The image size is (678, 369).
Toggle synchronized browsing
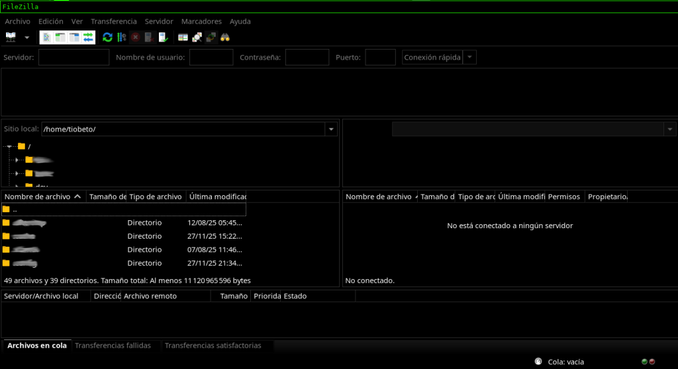click(211, 38)
